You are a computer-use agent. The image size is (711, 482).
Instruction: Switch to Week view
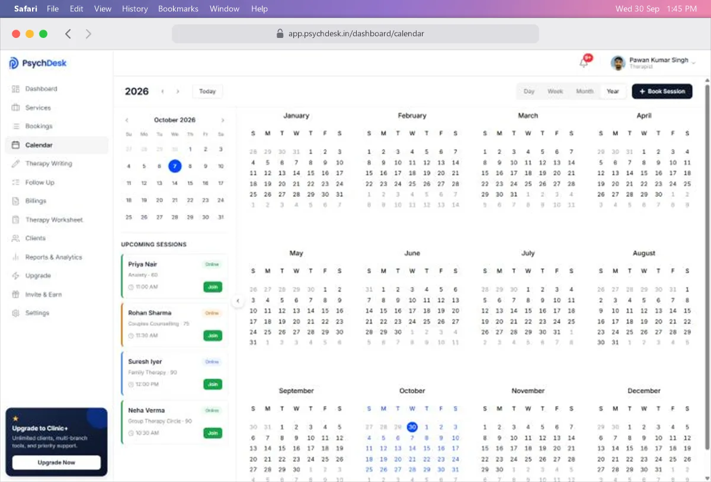pyautogui.click(x=555, y=91)
